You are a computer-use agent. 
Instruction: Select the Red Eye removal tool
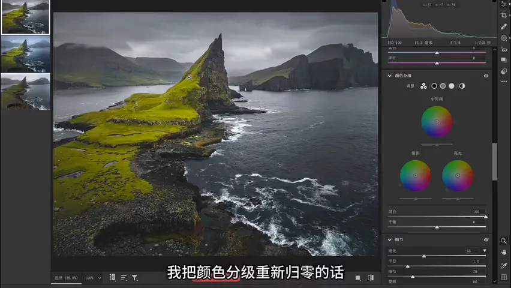(504, 50)
